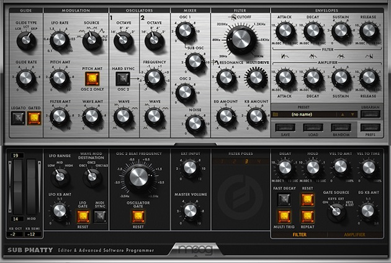Click the first filter envelope shape icon
Viewport: 391px width, 263px height.
pos(284,56)
